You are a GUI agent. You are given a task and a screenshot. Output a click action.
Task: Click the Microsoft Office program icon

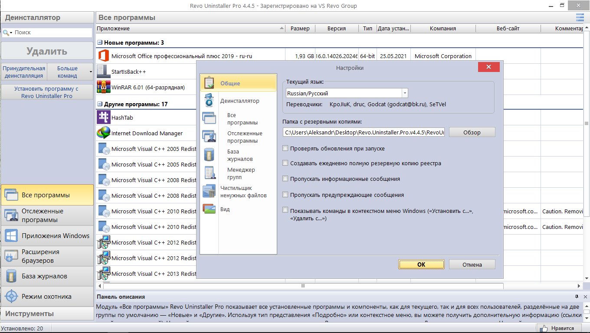103,56
